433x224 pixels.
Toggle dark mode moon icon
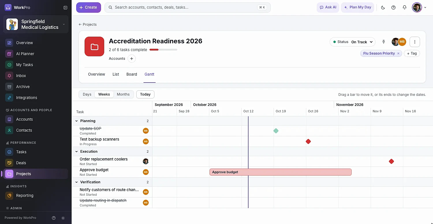coord(383,8)
